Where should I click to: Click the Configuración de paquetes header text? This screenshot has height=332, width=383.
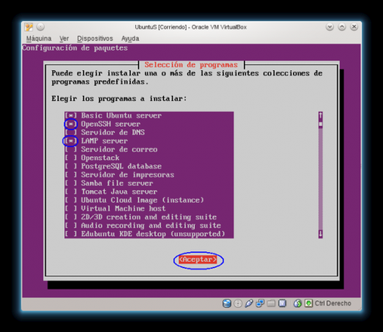[x=75, y=48]
